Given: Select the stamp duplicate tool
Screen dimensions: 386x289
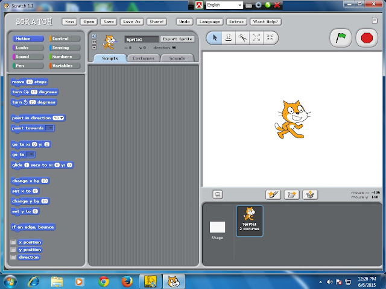Looking at the screenshot, I should click(229, 38).
